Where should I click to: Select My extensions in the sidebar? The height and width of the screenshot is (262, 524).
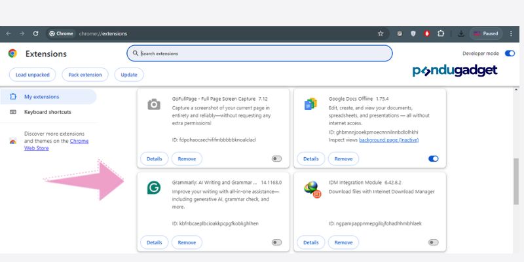tap(48, 97)
